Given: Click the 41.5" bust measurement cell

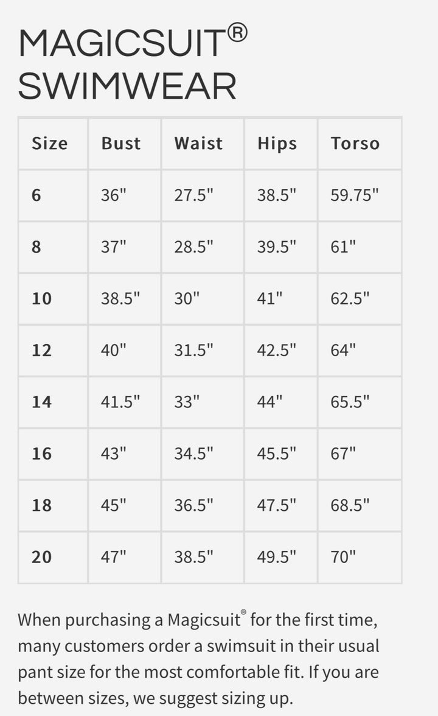Looking at the screenshot, I should tap(120, 402).
